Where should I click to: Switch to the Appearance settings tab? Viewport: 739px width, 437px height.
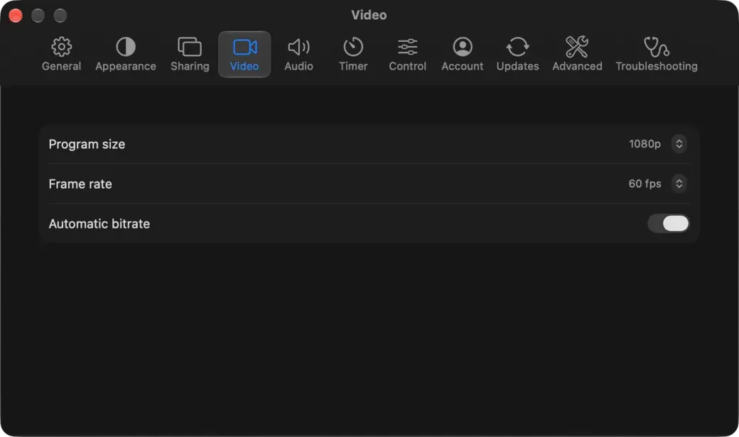pyautogui.click(x=125, y=55)
